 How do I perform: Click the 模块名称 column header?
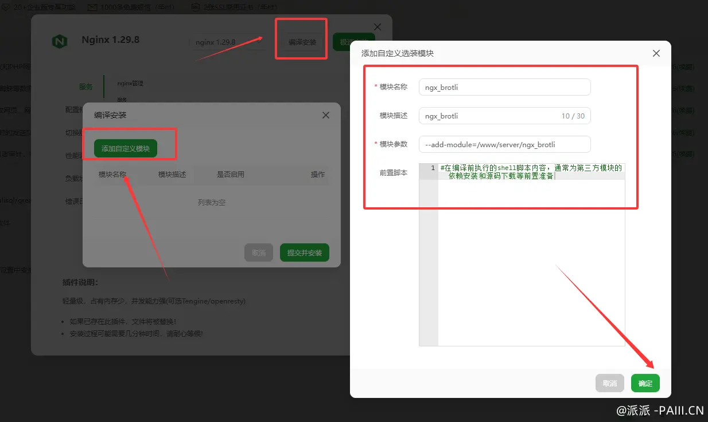(112, 175)
